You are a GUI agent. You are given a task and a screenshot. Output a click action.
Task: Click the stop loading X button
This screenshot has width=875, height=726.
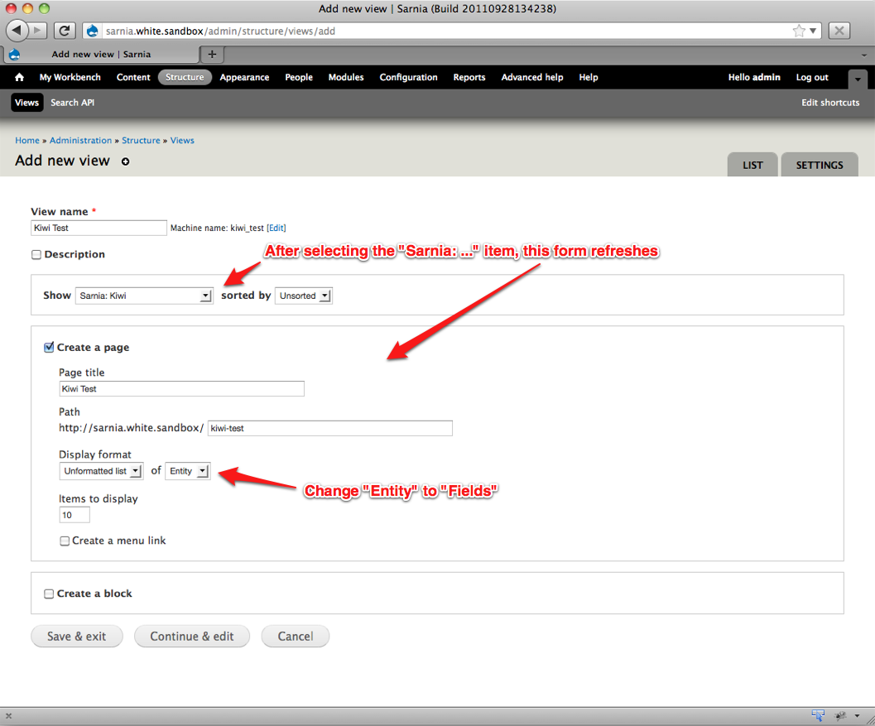[x=839, y=31]
